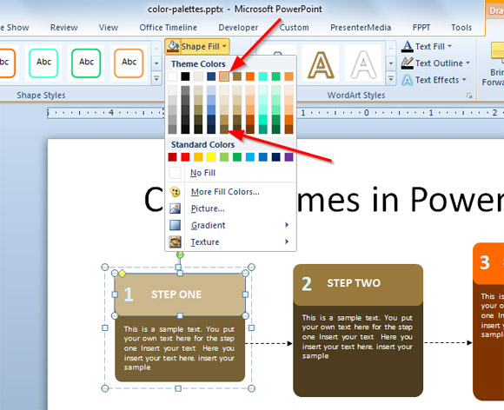This screenshot has height=410, width=504.
Task: Click the Picture fill icon
Action: [175, 208]
